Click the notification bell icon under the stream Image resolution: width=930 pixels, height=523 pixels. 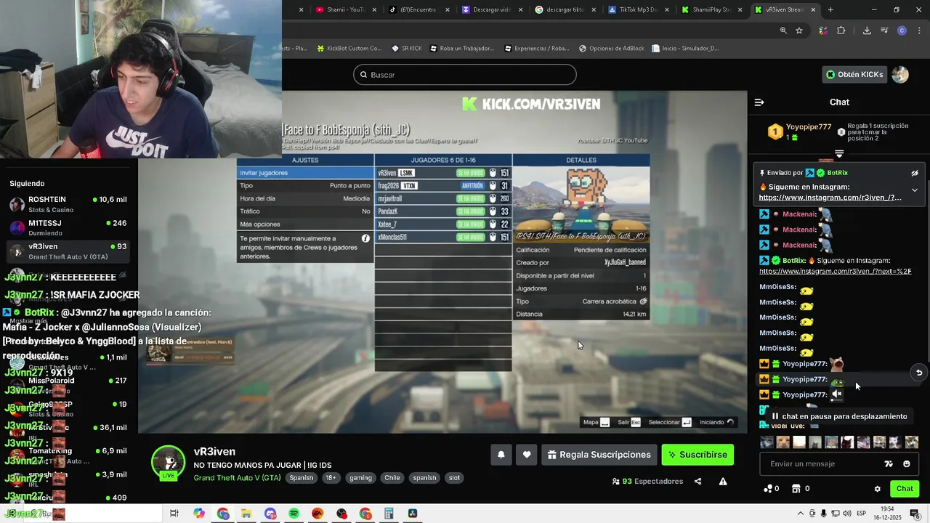pyautogui.click(x=501, y=455)
